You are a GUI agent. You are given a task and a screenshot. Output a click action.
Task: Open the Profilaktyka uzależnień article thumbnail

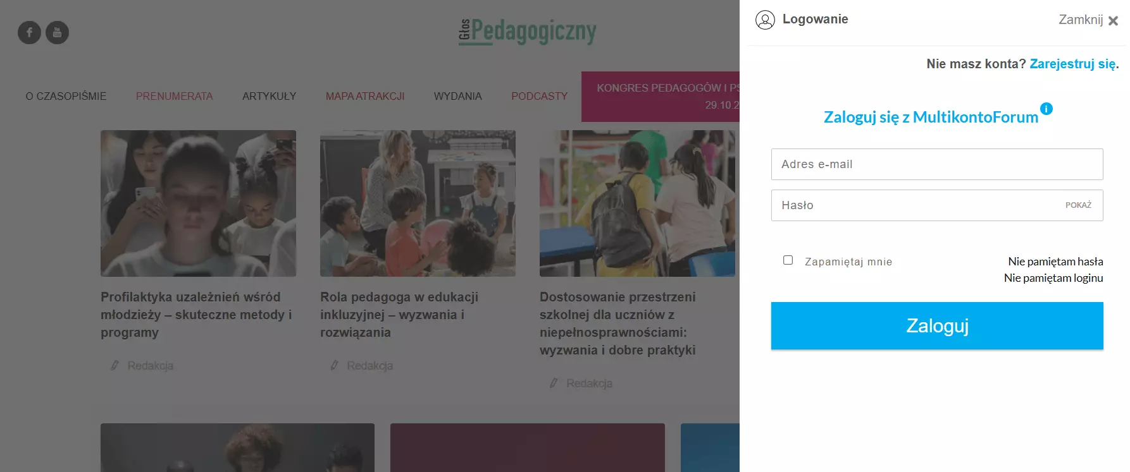click(198, 203)
